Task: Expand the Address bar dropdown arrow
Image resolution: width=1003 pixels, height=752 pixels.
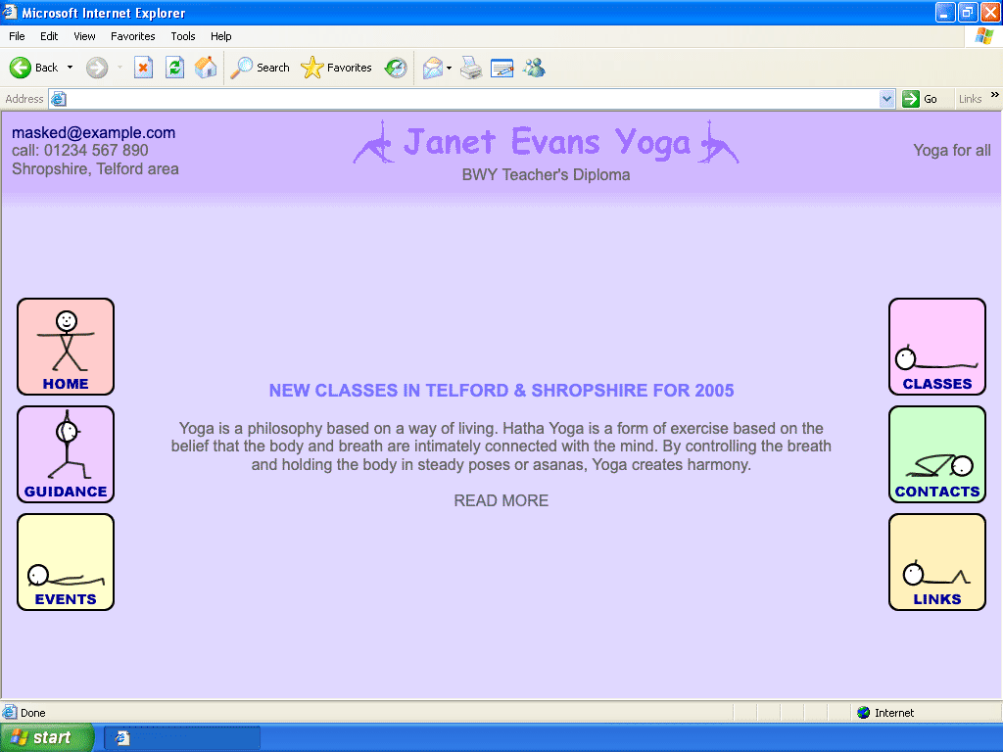Action: pos(886,99)
